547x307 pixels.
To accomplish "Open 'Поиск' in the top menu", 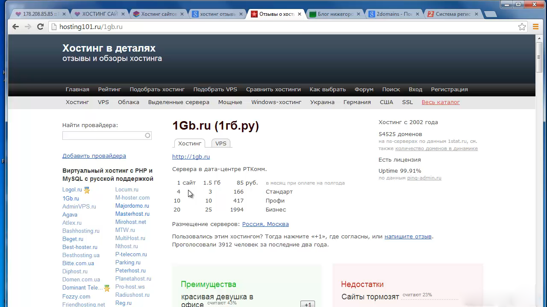I will coord(391,90).
